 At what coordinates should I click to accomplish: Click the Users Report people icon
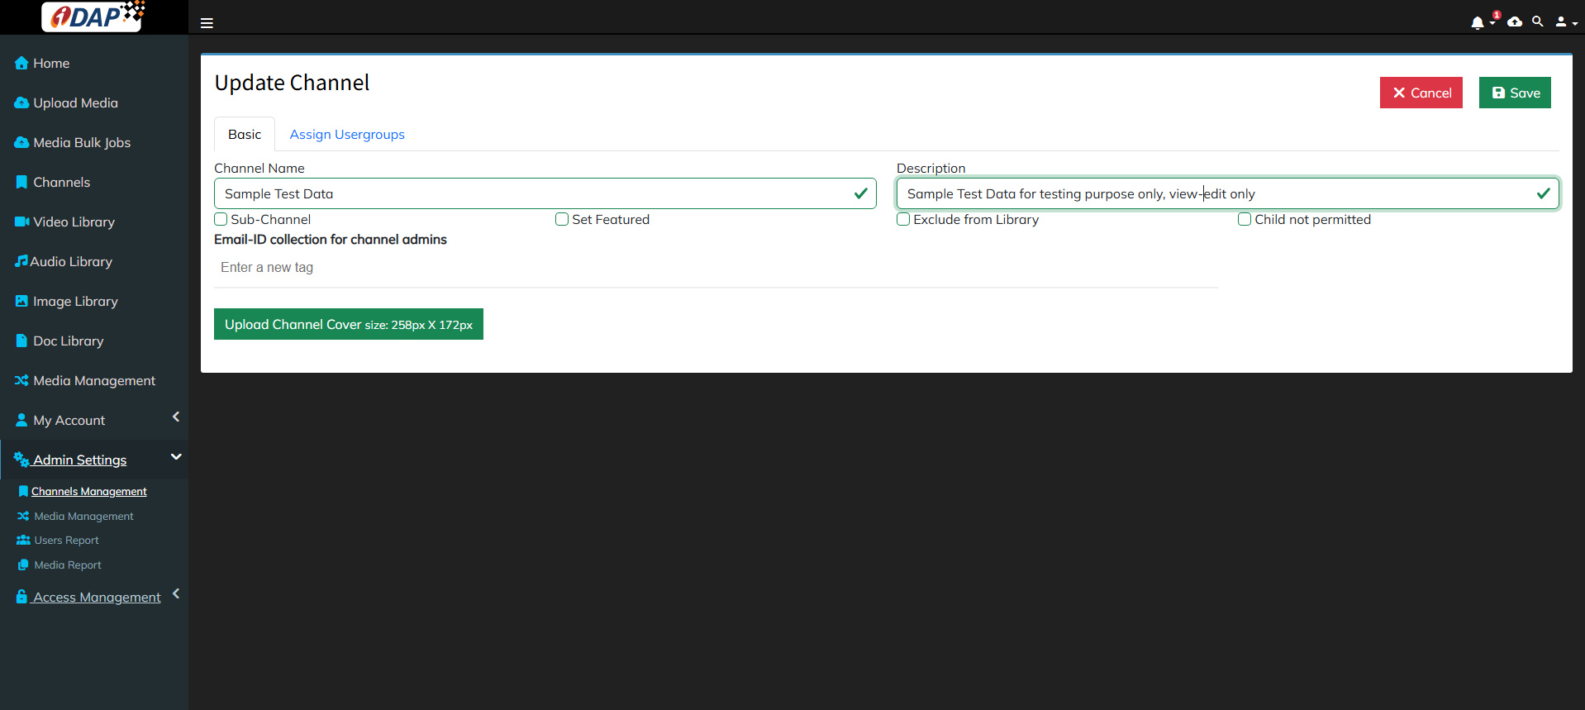click(23, 541)
